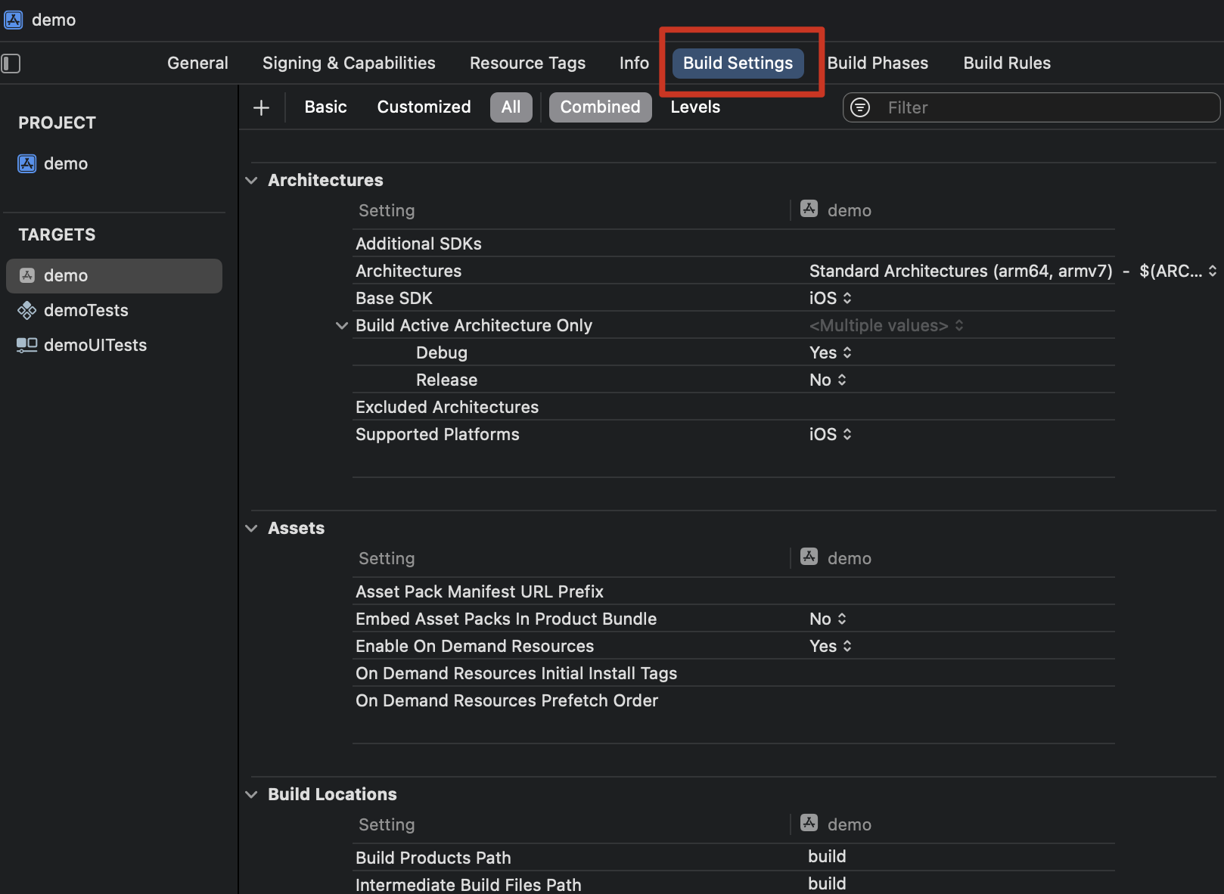The image size is (1224, 894).
Task: Change Embed Asset Packs No dropdown
Action: 828,619
